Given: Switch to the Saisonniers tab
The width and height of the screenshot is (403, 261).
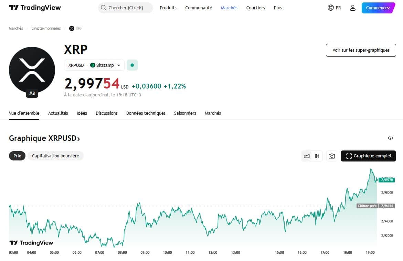Looking at the screenshot, I should [x=185, y=113].
